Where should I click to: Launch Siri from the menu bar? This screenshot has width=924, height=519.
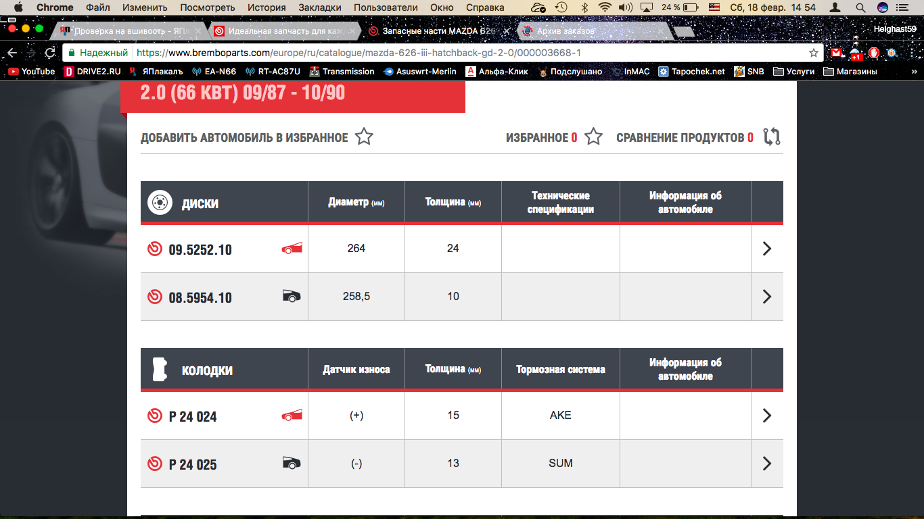pos(882,7)
